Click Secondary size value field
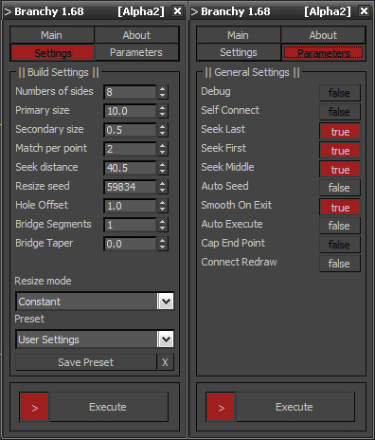 click(x=130, y=130)
